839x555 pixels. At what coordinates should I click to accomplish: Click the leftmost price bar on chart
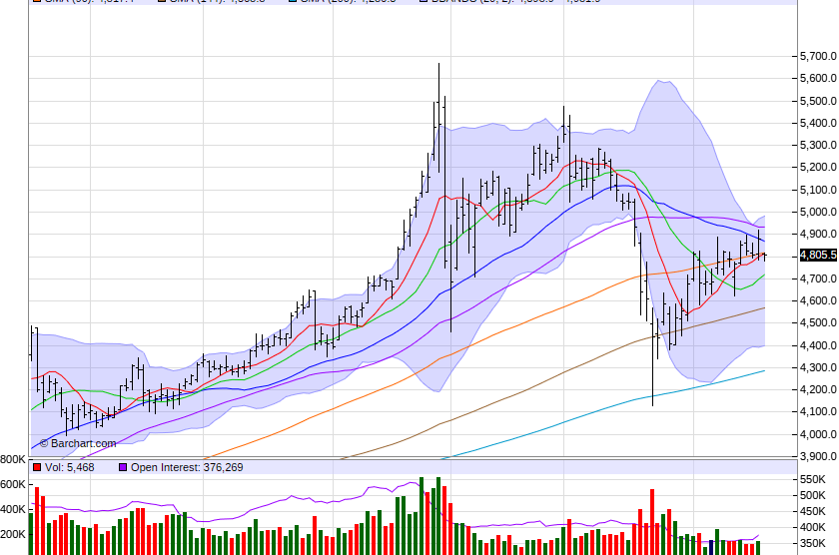click(x=35, y=354)
